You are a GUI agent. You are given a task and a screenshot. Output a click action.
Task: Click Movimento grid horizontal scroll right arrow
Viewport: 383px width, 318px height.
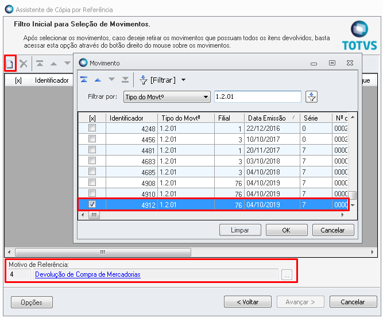coord(343,215)
